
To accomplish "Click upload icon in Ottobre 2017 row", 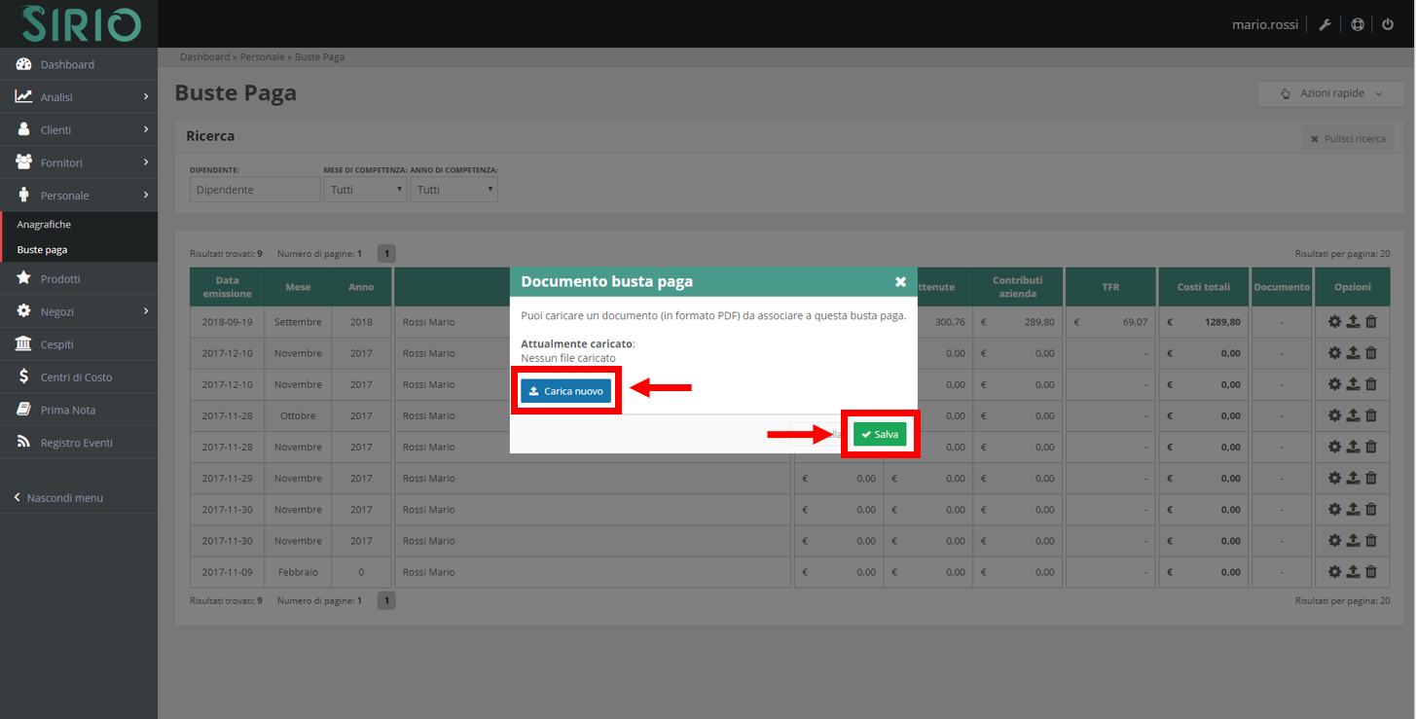I will point(1353,415).
